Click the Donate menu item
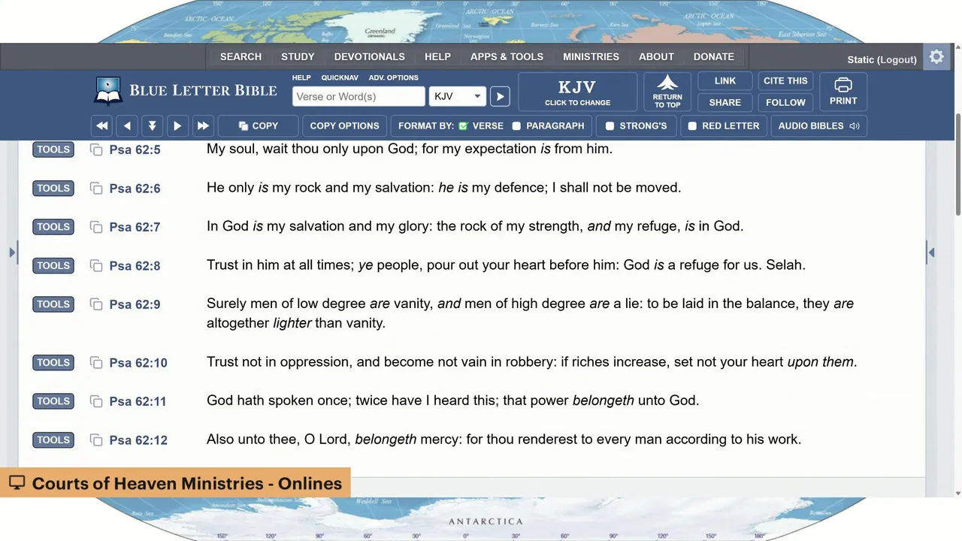This screenshot has width=962, height=541. [x=713, y=56]
